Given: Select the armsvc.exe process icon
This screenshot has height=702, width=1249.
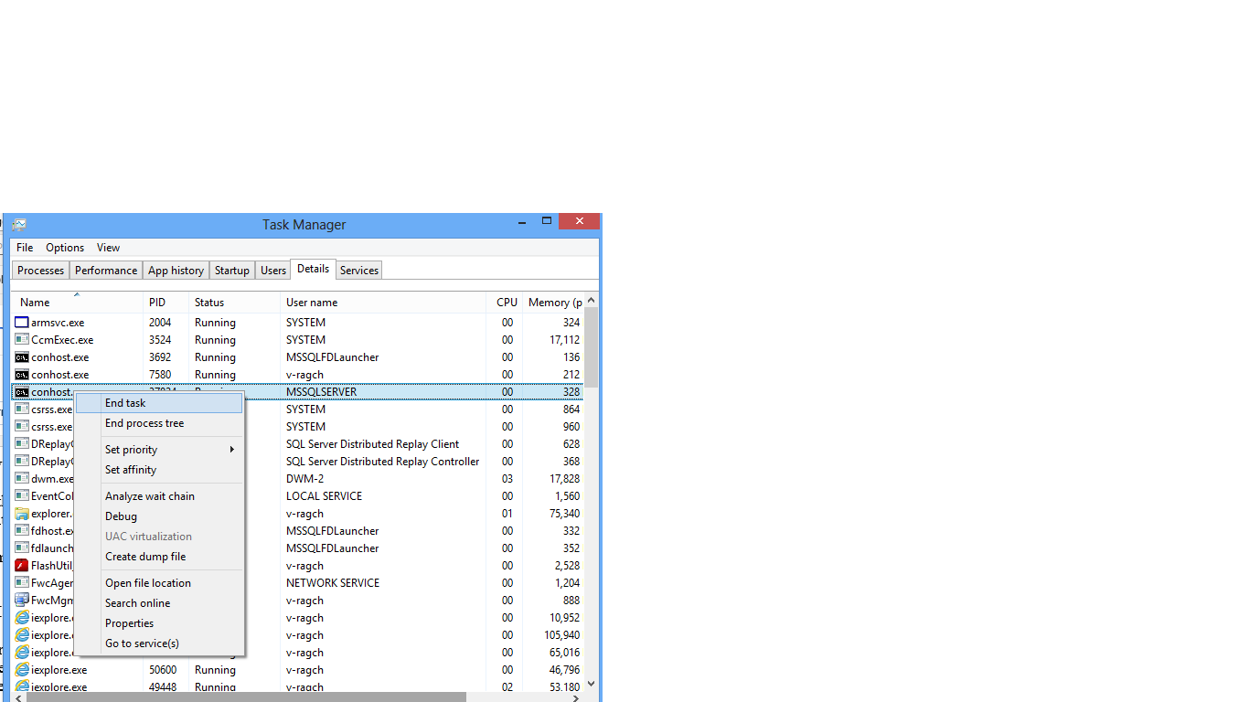Looking at the screenshot, I should coord(22,323).
